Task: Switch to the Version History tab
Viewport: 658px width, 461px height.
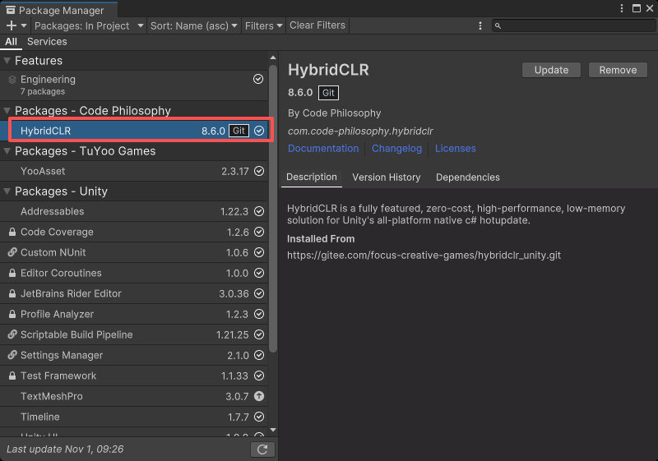Action: pyautogui.click(x=386, y=177)
